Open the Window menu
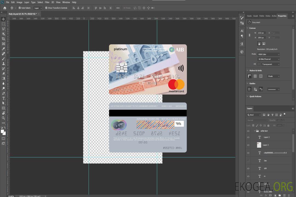 [x=66, y=2]
